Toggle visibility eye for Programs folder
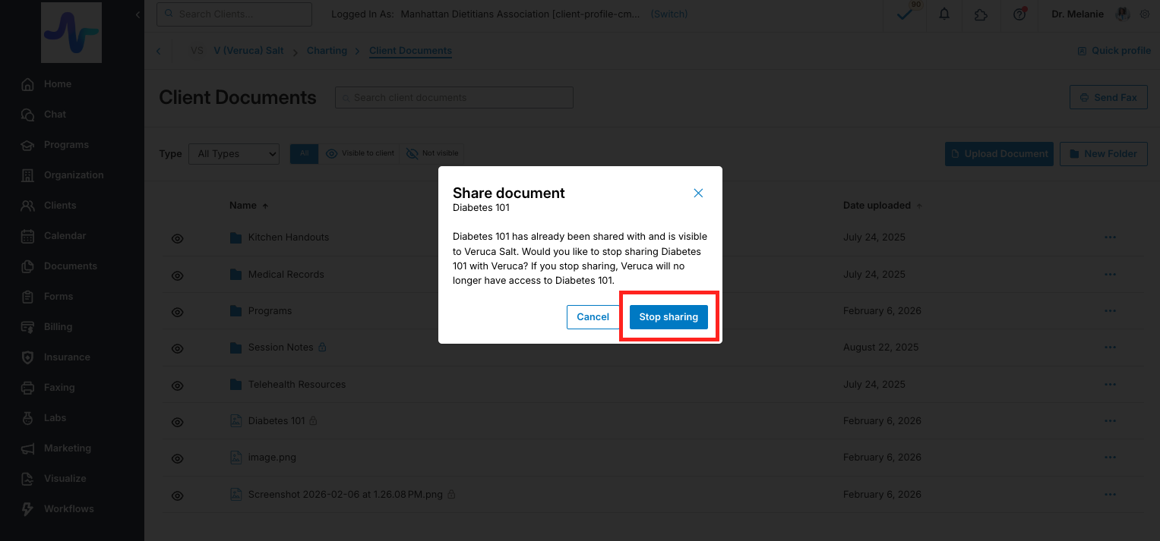 point(178,312)
